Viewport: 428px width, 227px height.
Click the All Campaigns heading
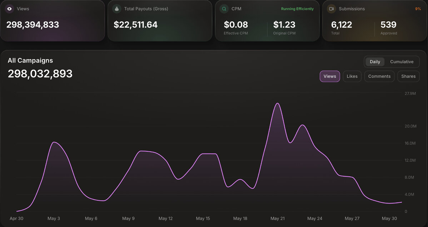tap(30, 61)
